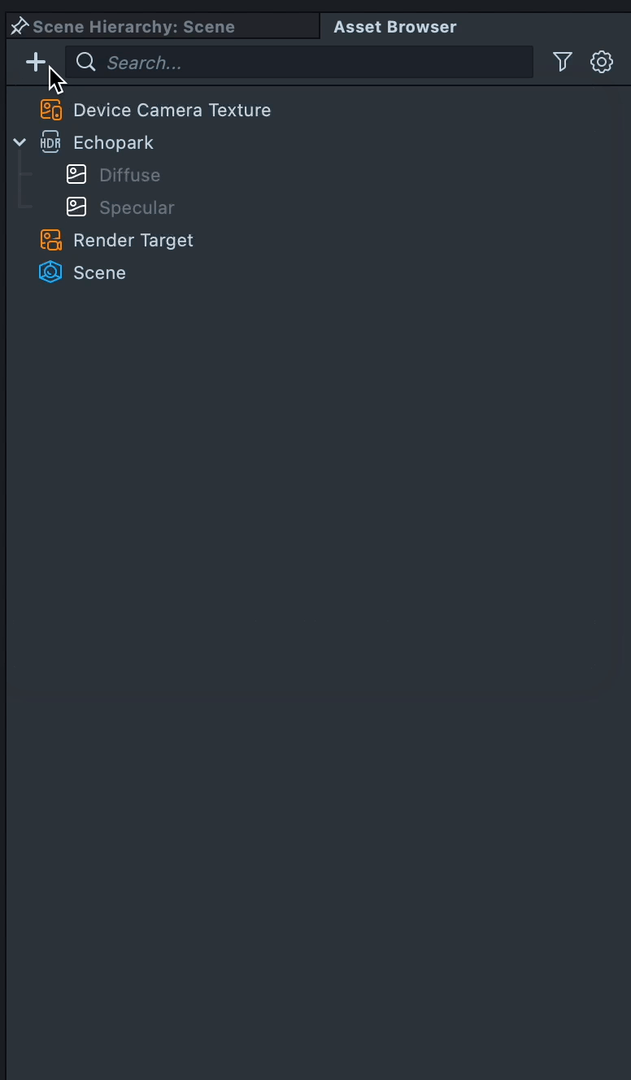Focus the asset Search field
The width and height of the screenshot is (631, 1080).
coord(309,63)
